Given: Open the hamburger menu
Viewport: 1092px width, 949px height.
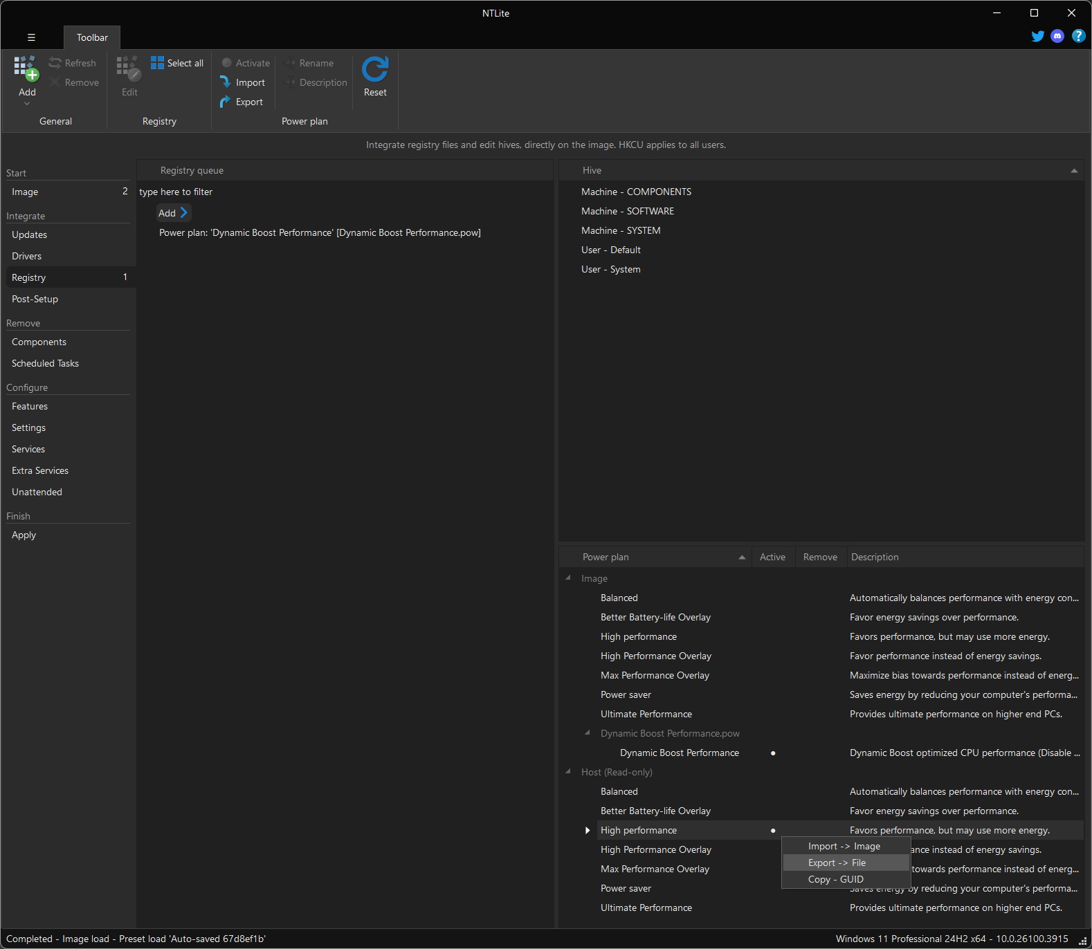Looking at the screenshot, I should click(31, 37).
